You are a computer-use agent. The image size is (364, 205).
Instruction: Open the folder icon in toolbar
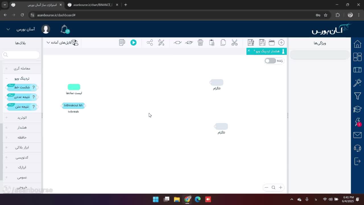(272, 42)
